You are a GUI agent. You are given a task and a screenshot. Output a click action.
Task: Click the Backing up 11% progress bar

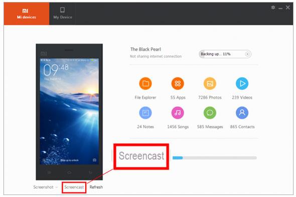pos(225,54)
